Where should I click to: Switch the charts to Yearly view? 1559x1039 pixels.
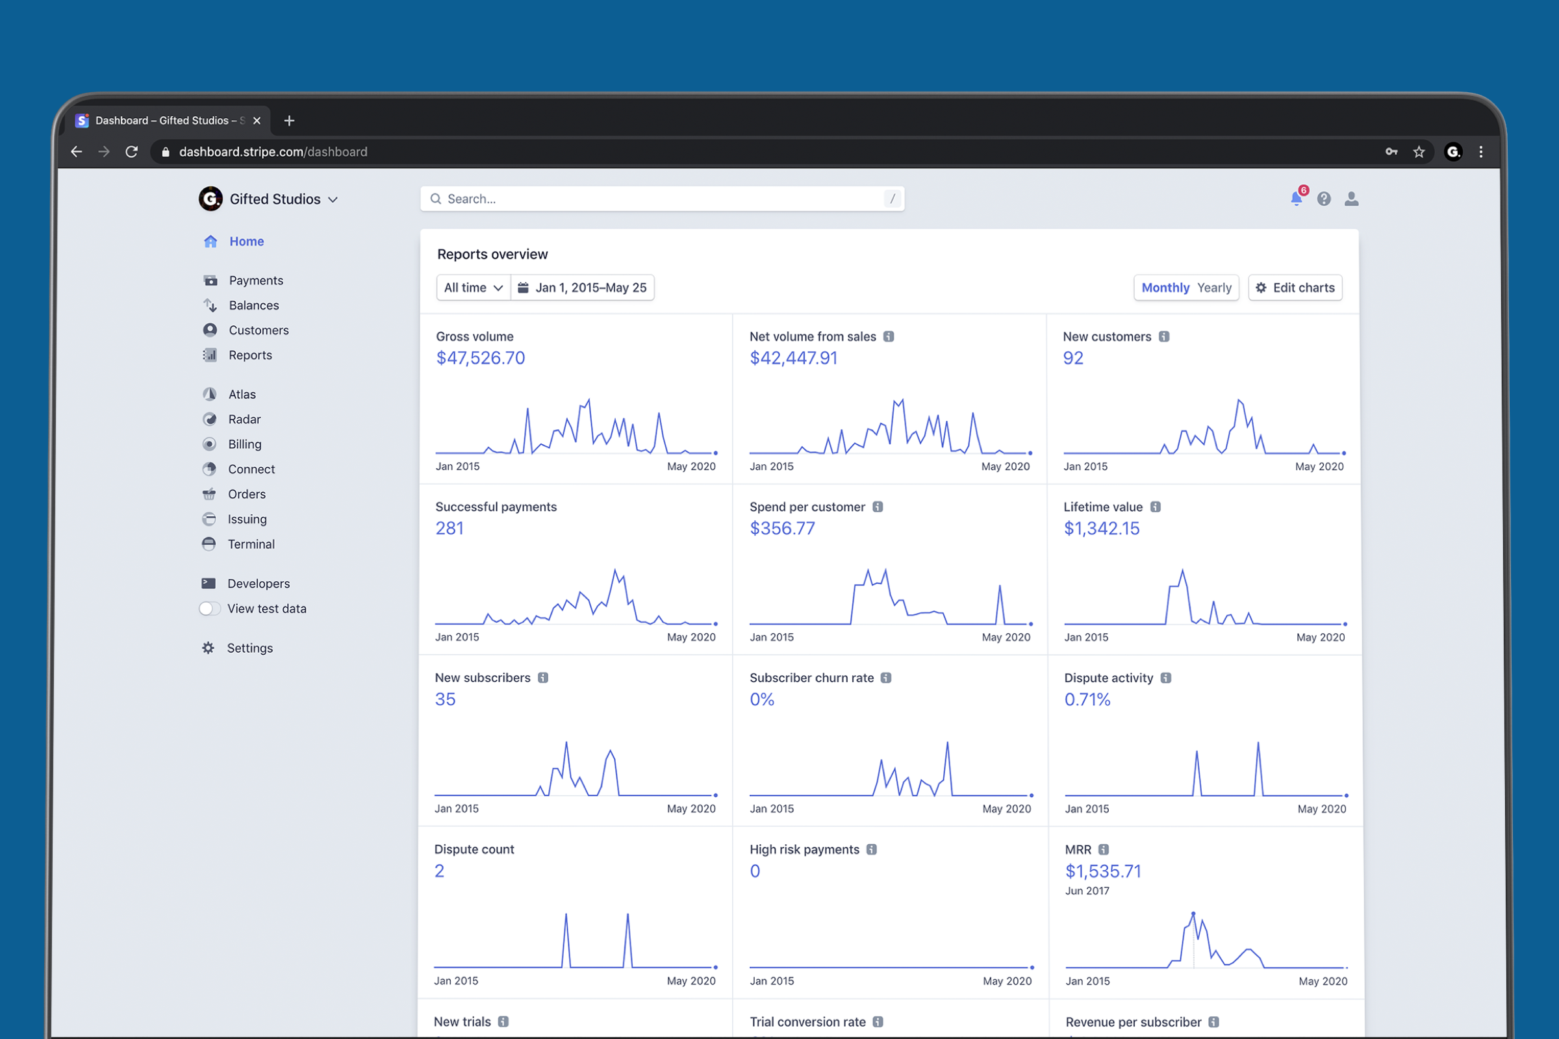(x=1213, y=288)
